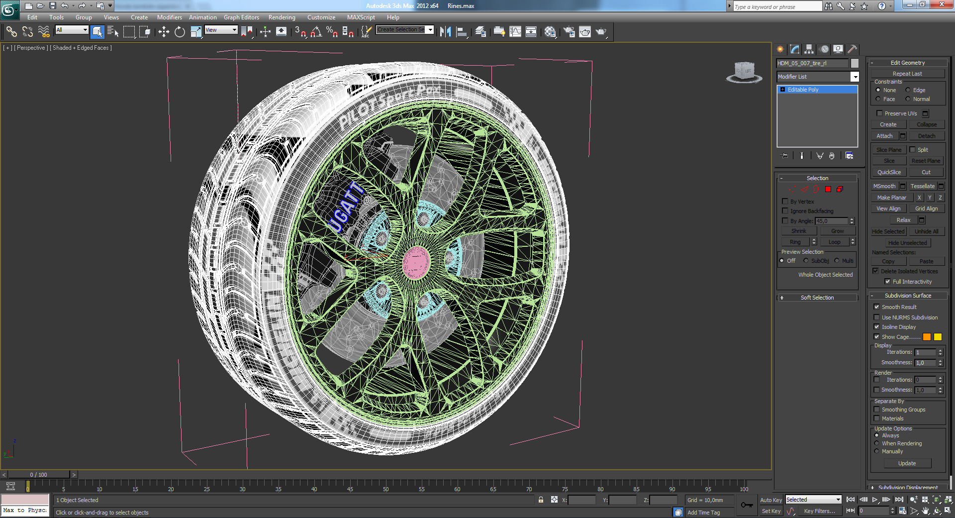Enable the Ignore Backfacing checkbox
Screen dimensions: 955x518
[785, 211]
